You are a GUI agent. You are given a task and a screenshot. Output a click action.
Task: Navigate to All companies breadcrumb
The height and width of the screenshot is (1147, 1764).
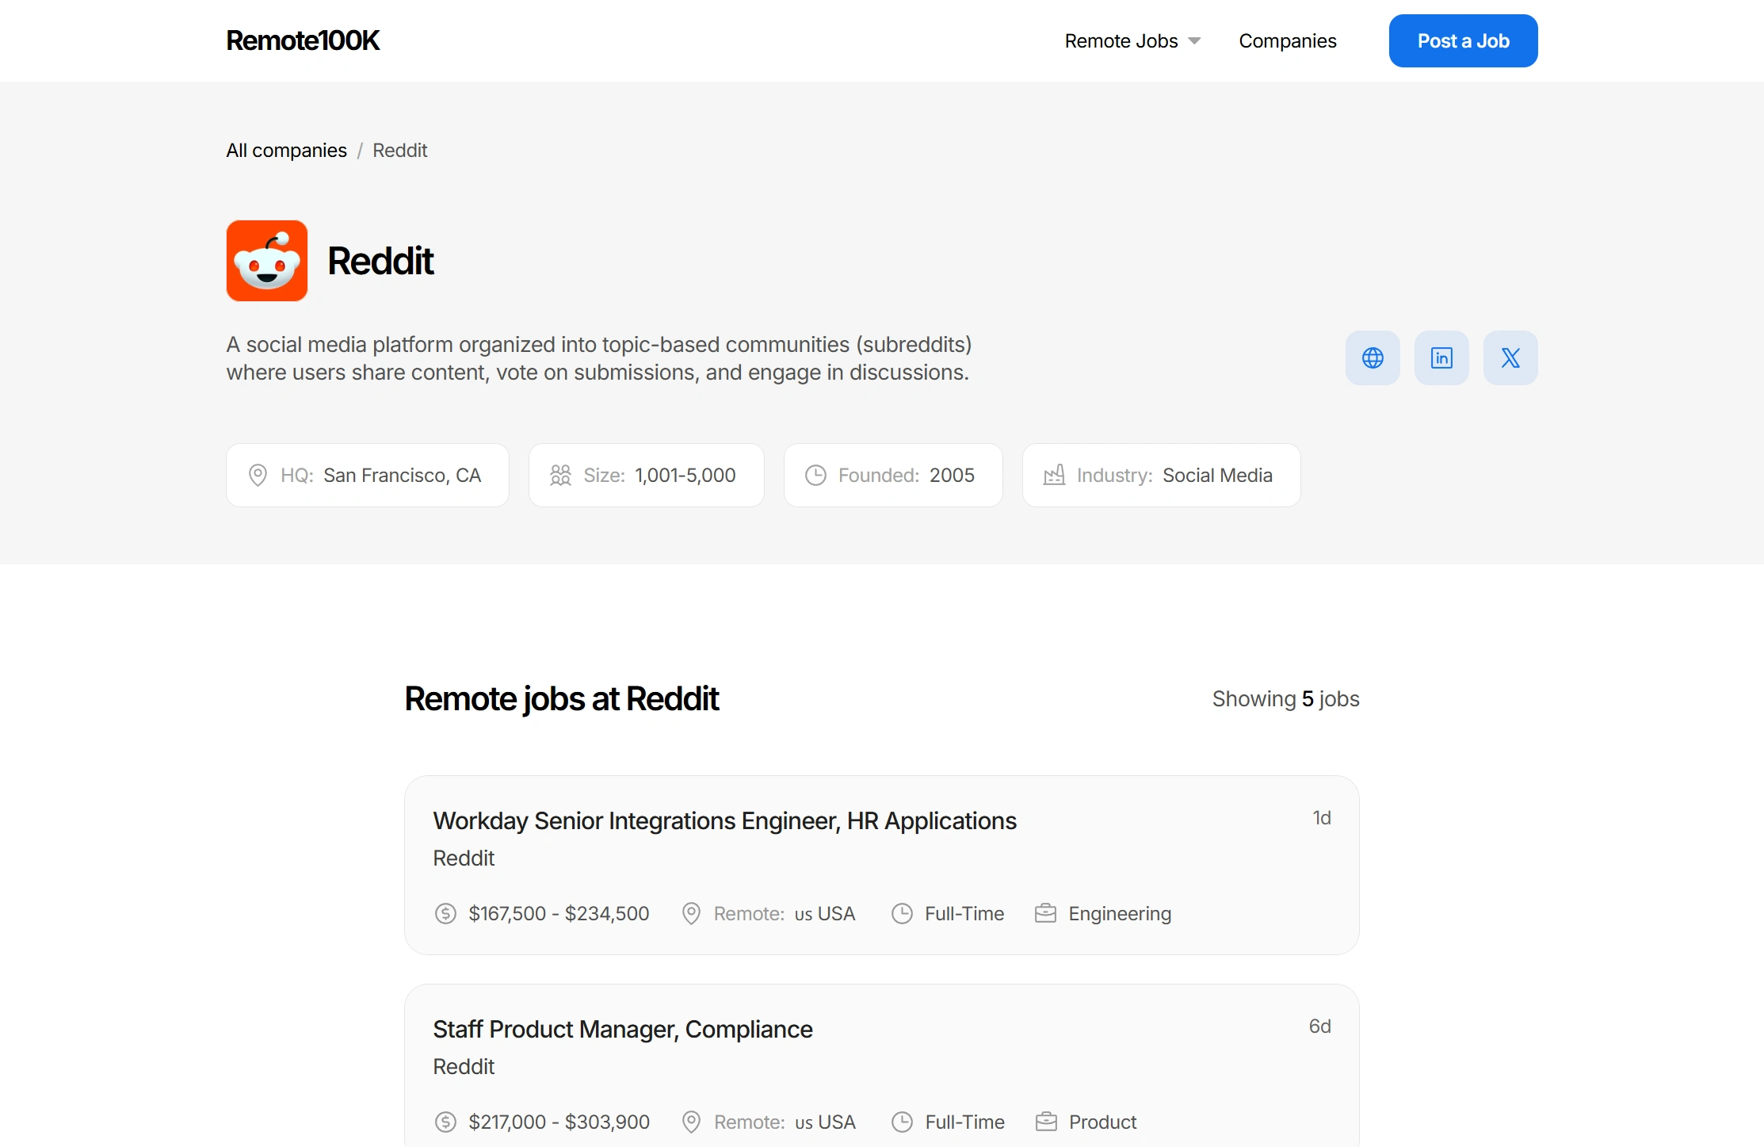(287, 151)
